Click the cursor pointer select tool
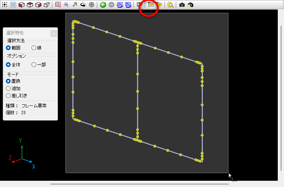 (x=139, y=5)
